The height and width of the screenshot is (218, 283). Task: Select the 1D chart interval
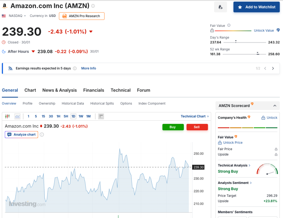(73, 116)
